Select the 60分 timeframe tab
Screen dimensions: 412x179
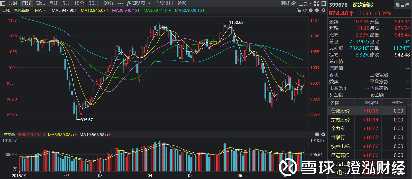[108, 3]
